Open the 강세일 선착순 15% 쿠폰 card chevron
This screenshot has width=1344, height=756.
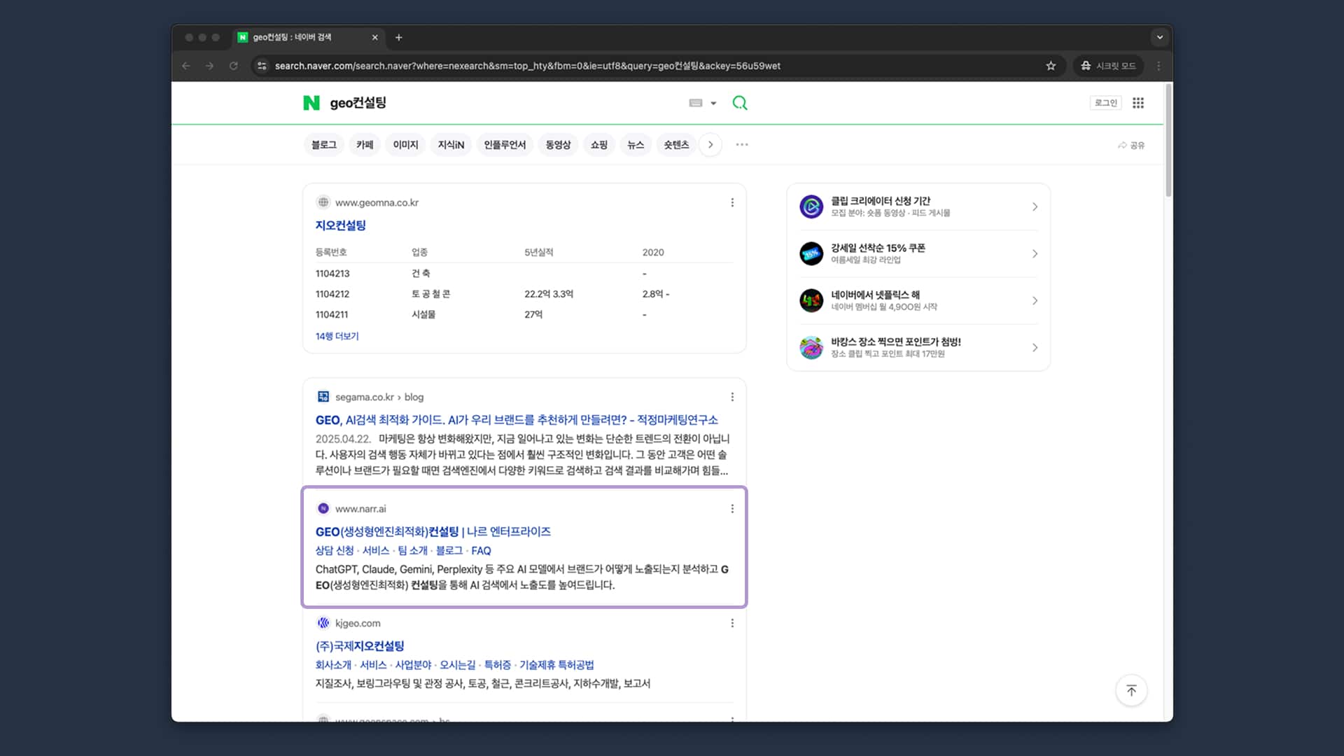(1035, 253)
